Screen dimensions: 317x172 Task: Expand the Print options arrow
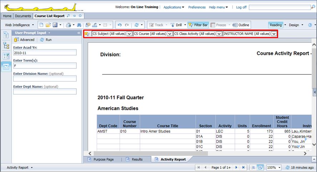click(x=74, y=25)
